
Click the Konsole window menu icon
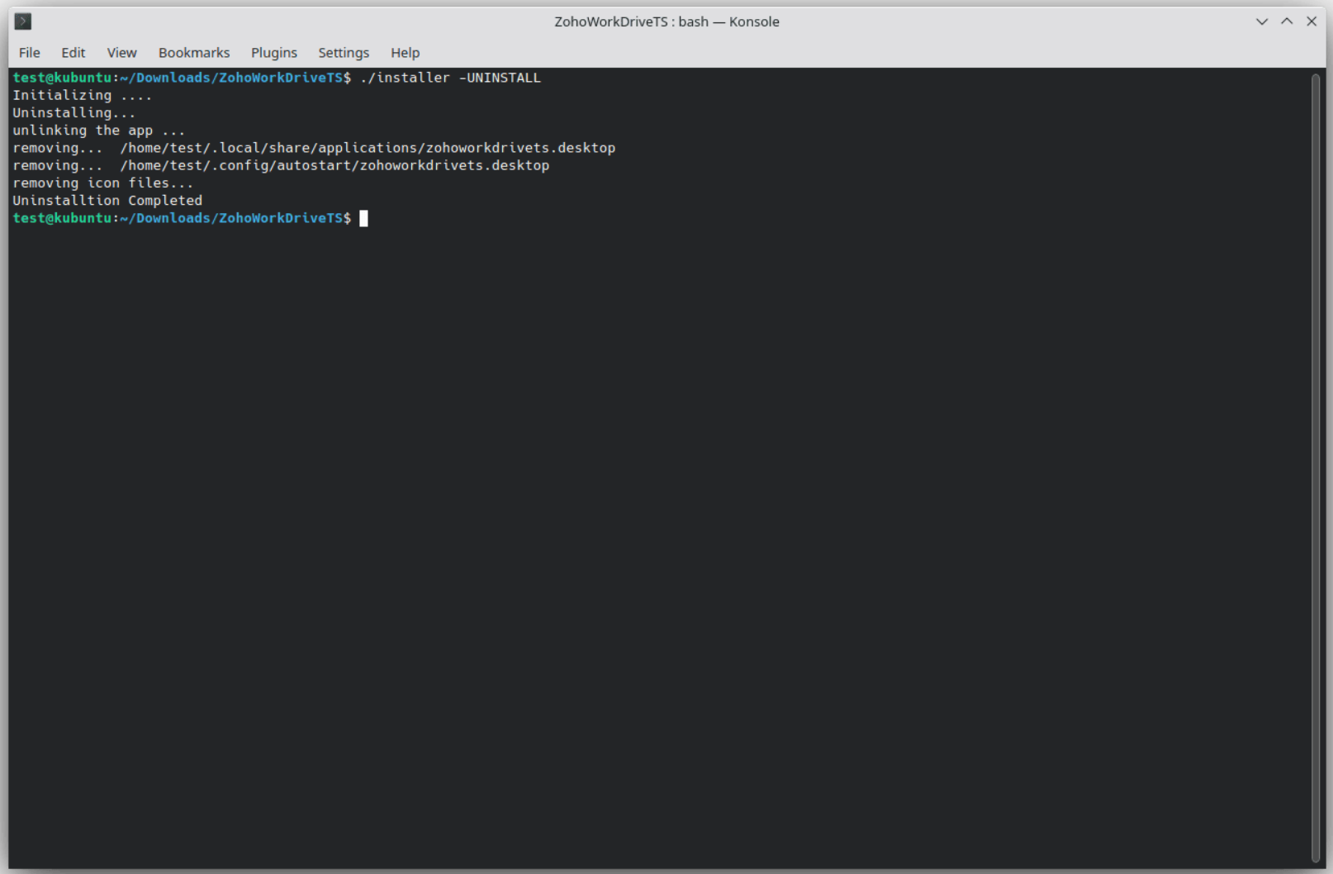click(23, 21)
